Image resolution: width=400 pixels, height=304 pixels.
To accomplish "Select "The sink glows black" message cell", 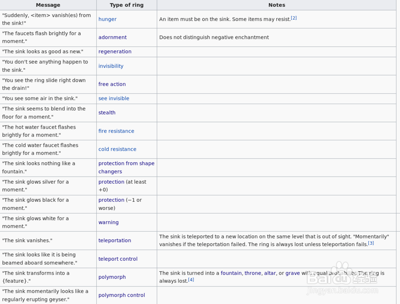I will [48, 204].
